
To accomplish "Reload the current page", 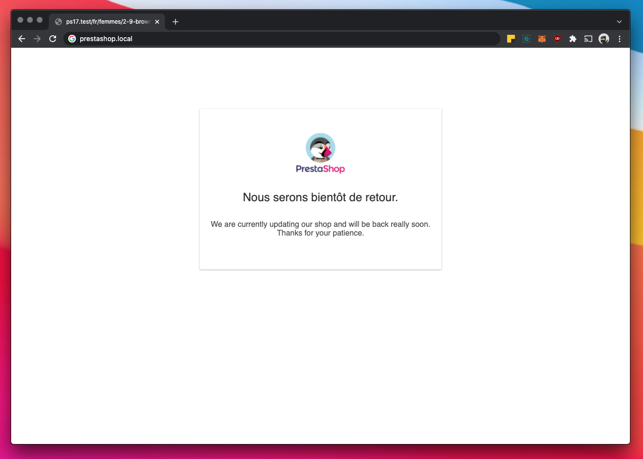I will click(x=53, y=39).
